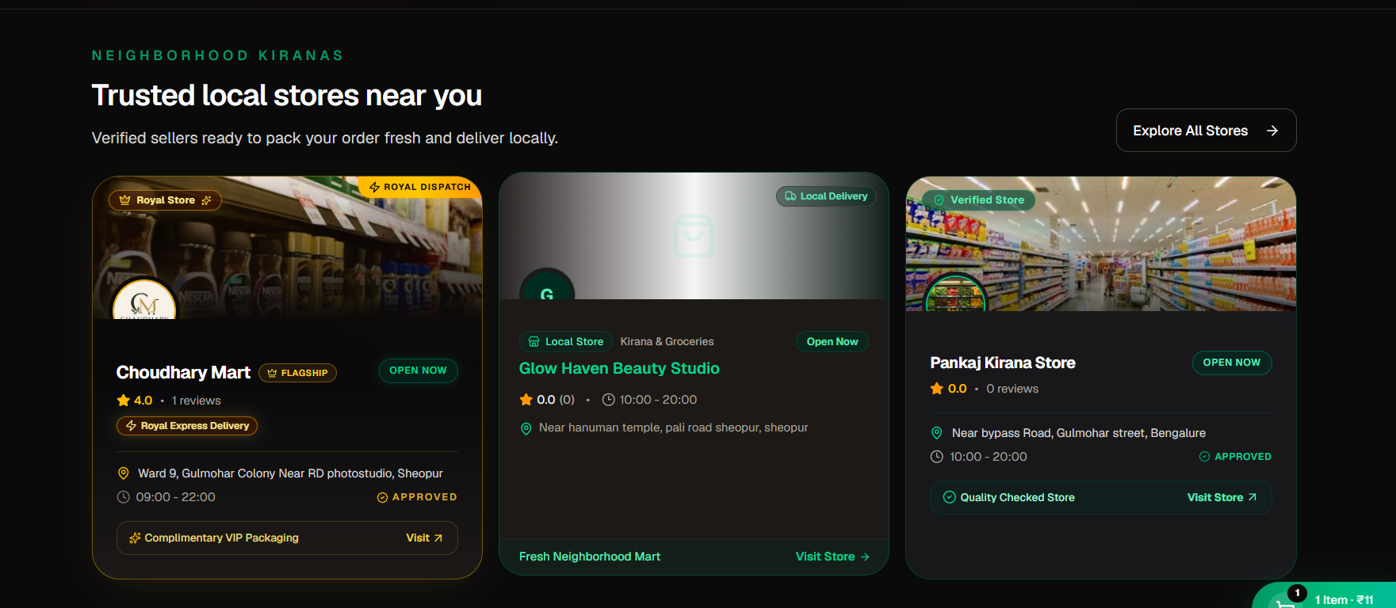The image size is (1396, 608).
Task: Click the Royal Express Delivery tag
Action: (187, 426)
